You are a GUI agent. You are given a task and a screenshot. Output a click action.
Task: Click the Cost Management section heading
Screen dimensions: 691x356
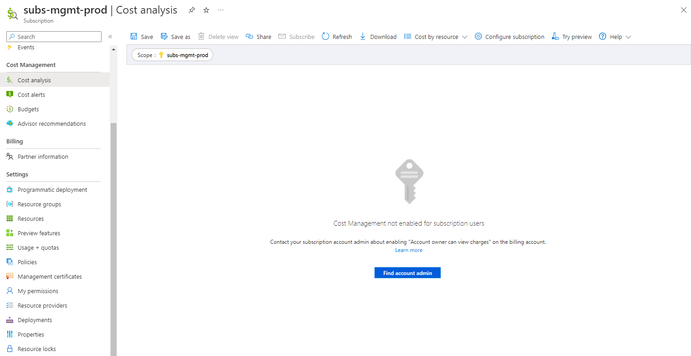pyautogui.click(x=31, y=65)
